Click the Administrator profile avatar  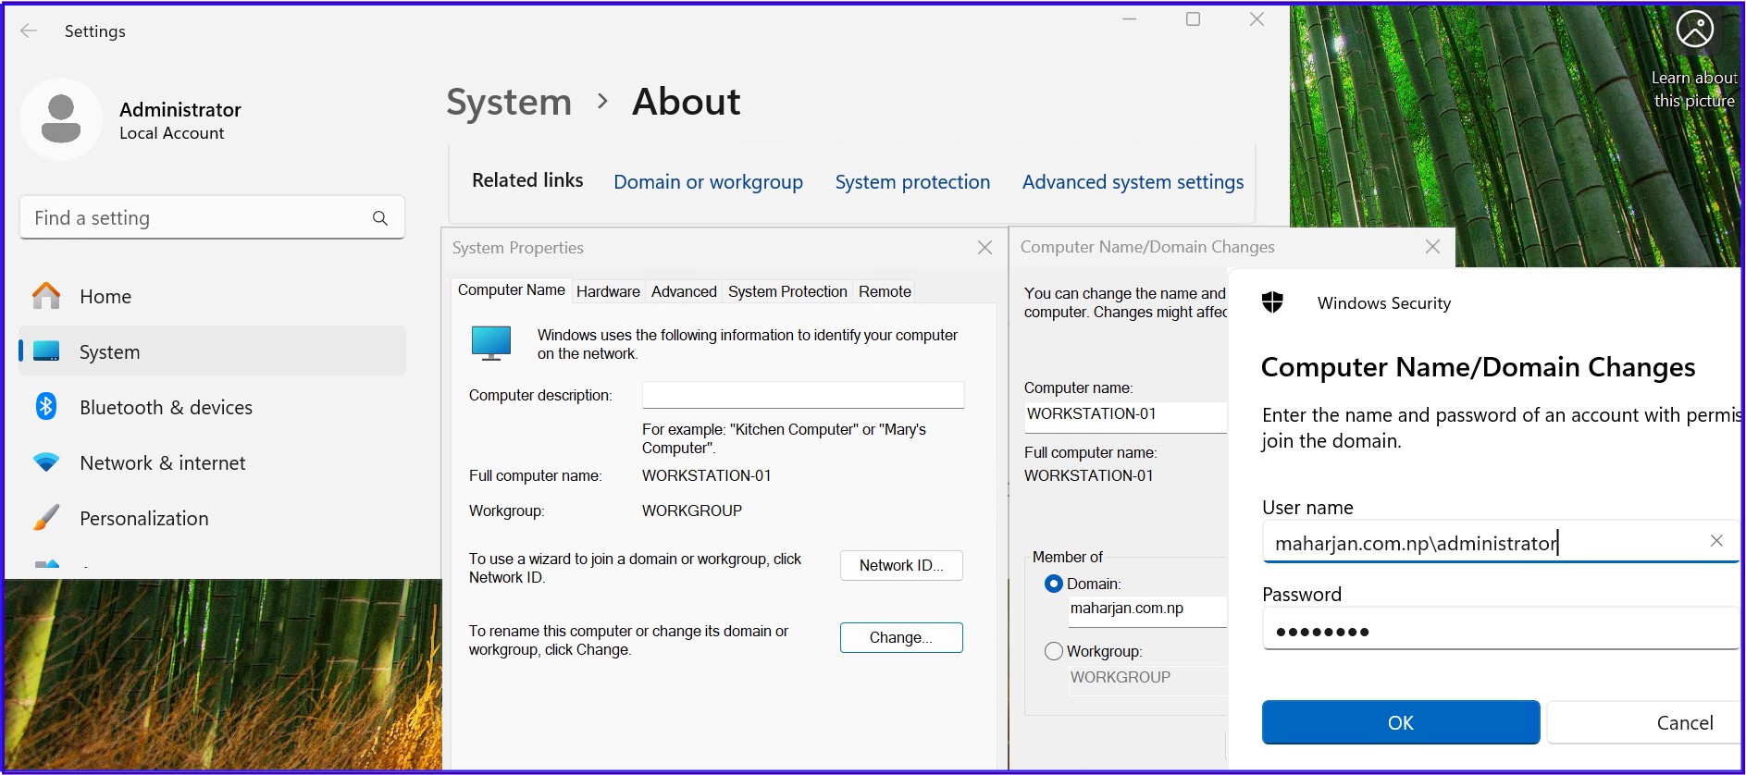(x=61, y=119)
